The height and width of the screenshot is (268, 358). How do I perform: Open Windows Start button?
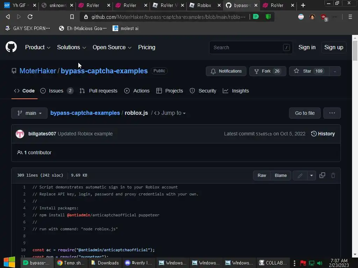9,262
